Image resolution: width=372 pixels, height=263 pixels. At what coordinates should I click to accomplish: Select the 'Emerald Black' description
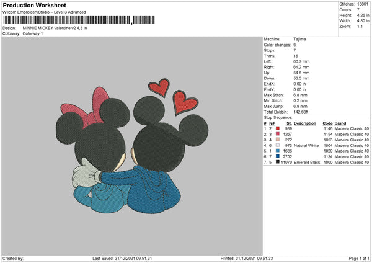[307, 162]
